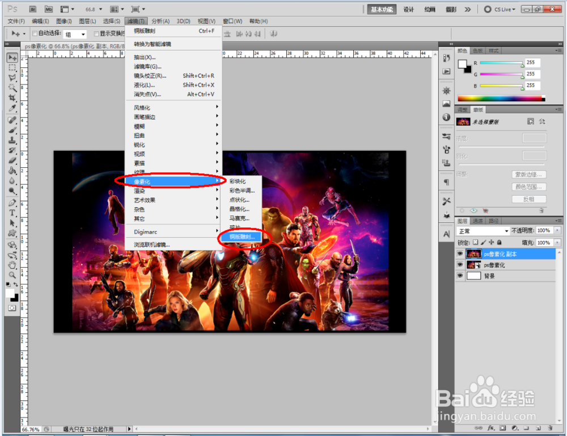Image resolution: width=567 pixels, height=436 pixels.
Task: Open the Color panel options menu
Action: 558,50
